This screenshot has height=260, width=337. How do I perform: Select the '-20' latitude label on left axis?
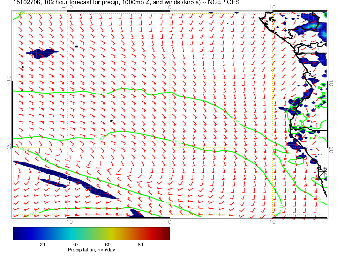click(x=9, y=148)
